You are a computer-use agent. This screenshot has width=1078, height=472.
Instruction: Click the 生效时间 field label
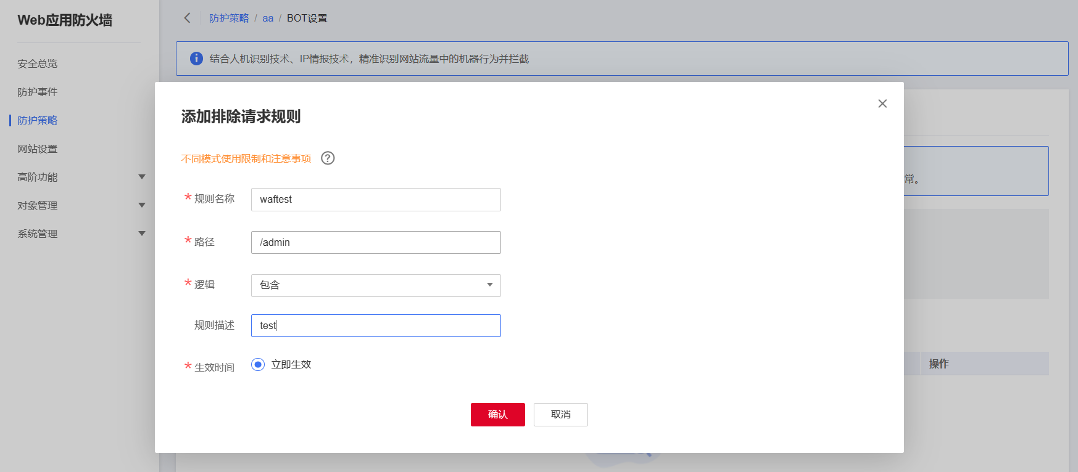[x=214, y=367]
